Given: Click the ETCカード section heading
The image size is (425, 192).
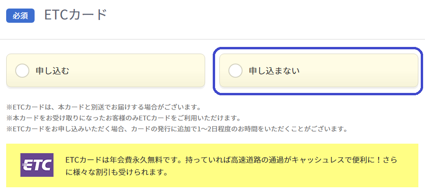Looking at the screenshot, I should point(76,15).
